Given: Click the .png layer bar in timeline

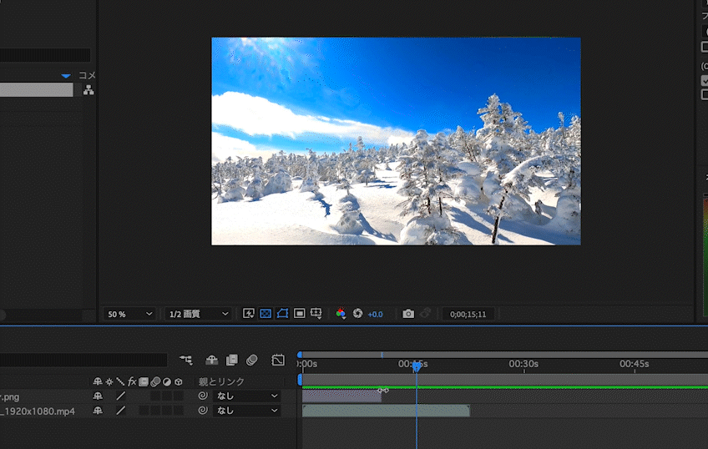Looking at the screenshot, I should pos(341,396).
